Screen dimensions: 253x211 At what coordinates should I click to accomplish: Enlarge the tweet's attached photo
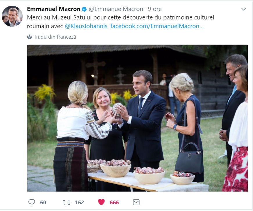137,118
